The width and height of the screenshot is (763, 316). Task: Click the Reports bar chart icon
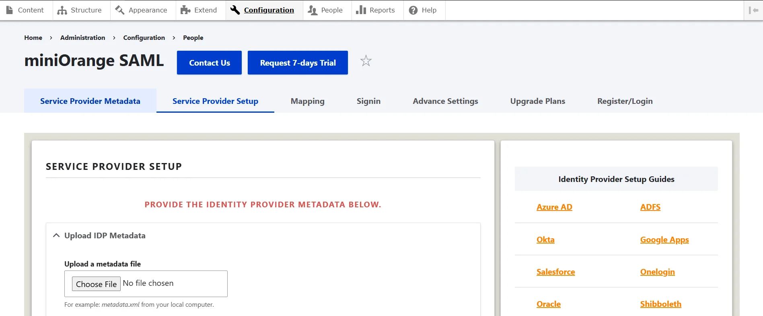coord(361,10)
